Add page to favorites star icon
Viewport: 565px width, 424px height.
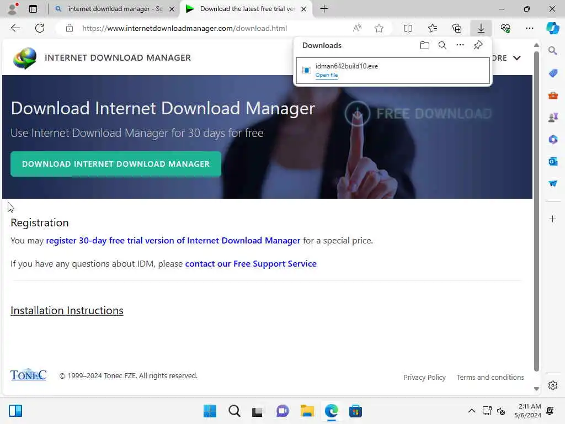379,28
